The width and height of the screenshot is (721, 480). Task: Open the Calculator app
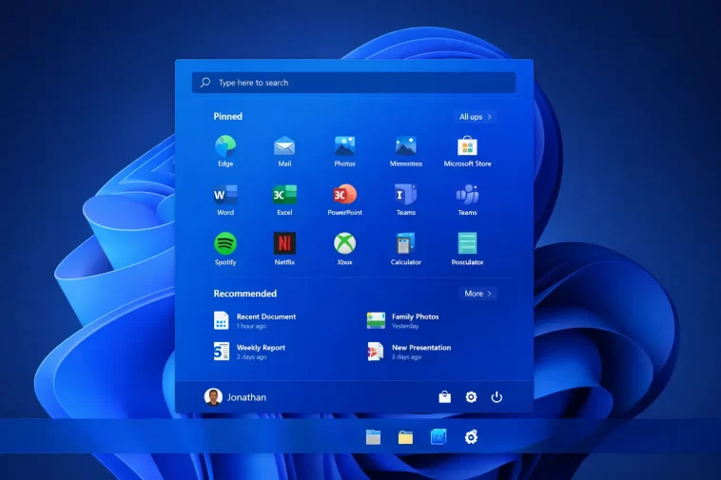pyautogui.click(x=405, y=249)
